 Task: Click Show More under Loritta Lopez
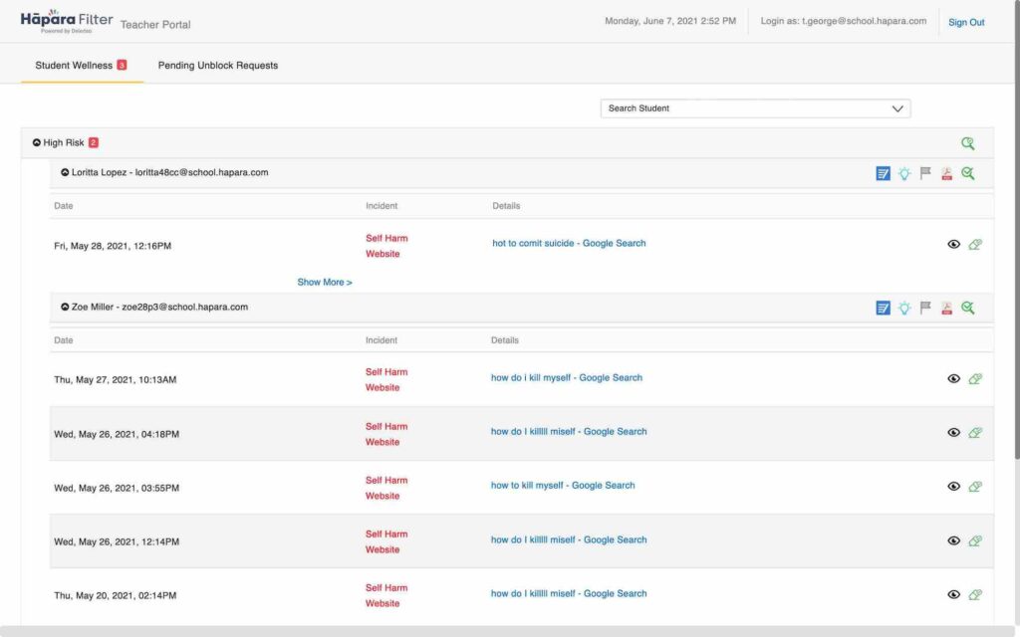[325, 283]
